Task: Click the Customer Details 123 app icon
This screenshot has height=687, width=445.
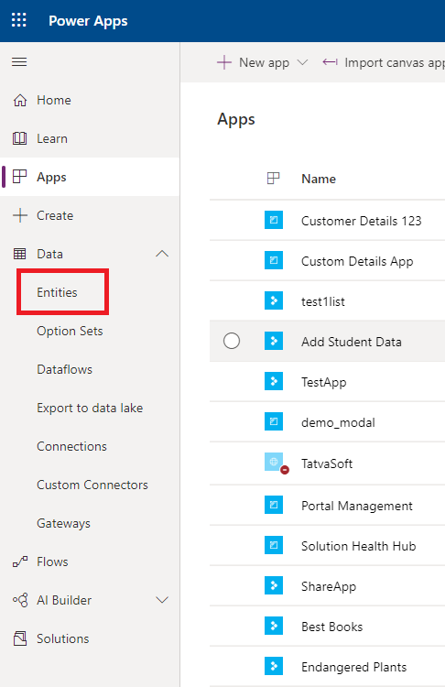Action: point(274,220)
